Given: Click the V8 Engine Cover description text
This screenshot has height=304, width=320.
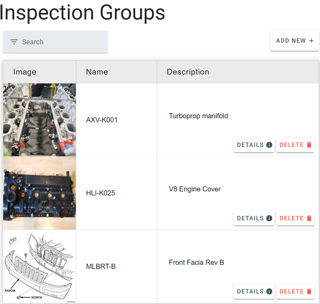Looking at the screenshot, I should pyautogui.click(x=195, y=189).
